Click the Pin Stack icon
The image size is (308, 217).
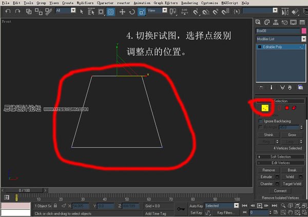261,88
